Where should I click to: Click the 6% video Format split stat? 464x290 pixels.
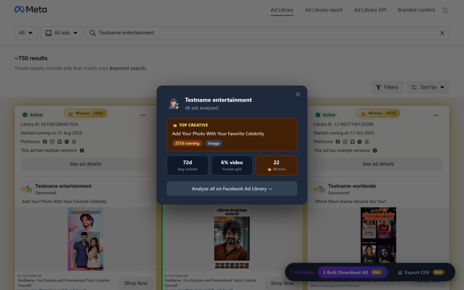[232, 165]
